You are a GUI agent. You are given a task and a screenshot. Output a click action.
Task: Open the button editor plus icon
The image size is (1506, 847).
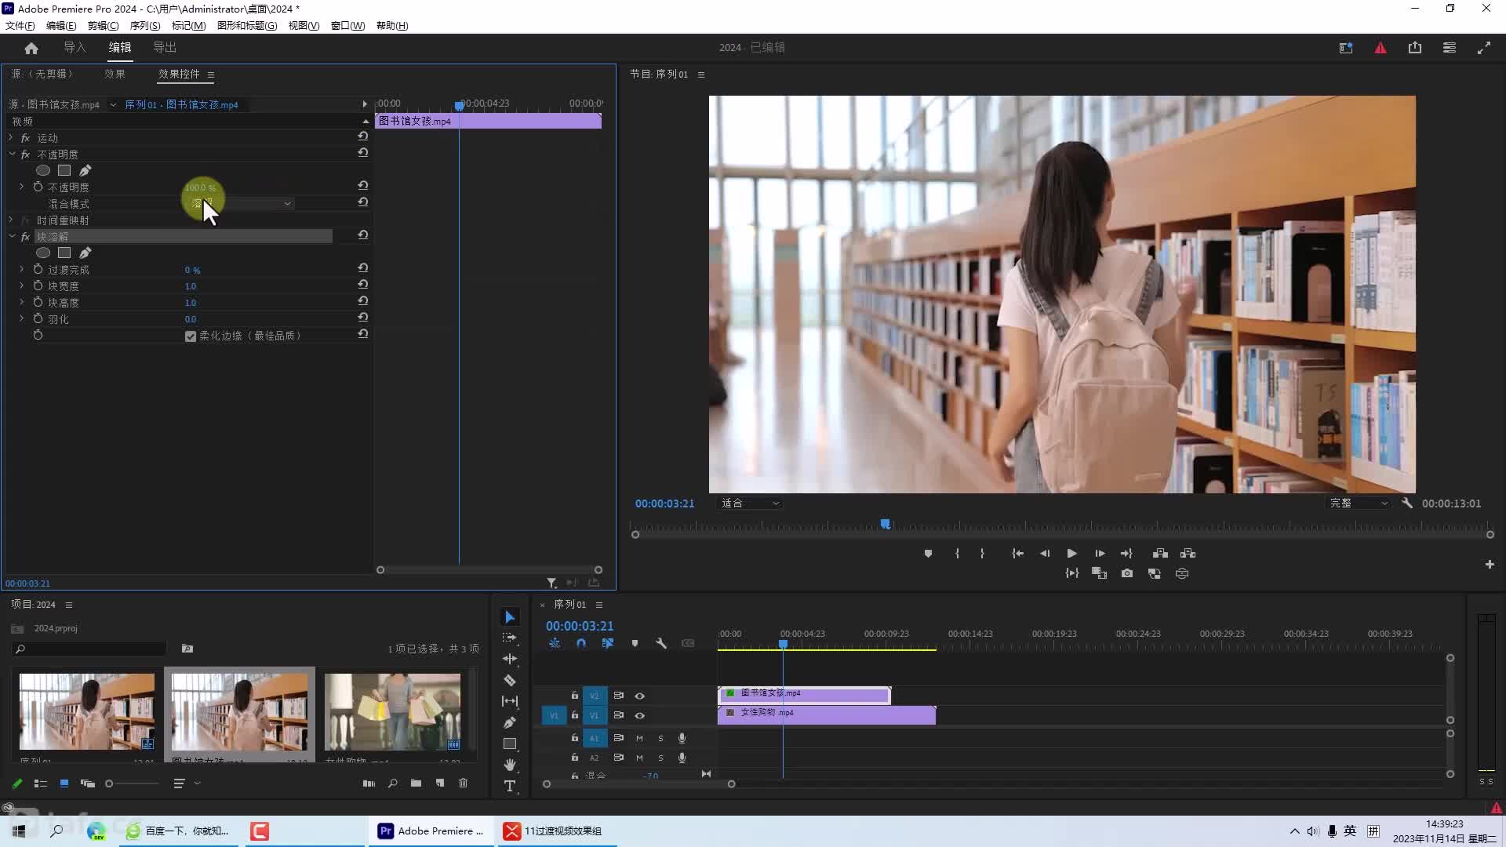(x=1490, y=565)
